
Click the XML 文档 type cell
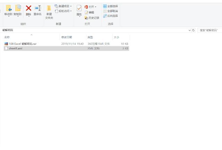(x=93, y=48)
